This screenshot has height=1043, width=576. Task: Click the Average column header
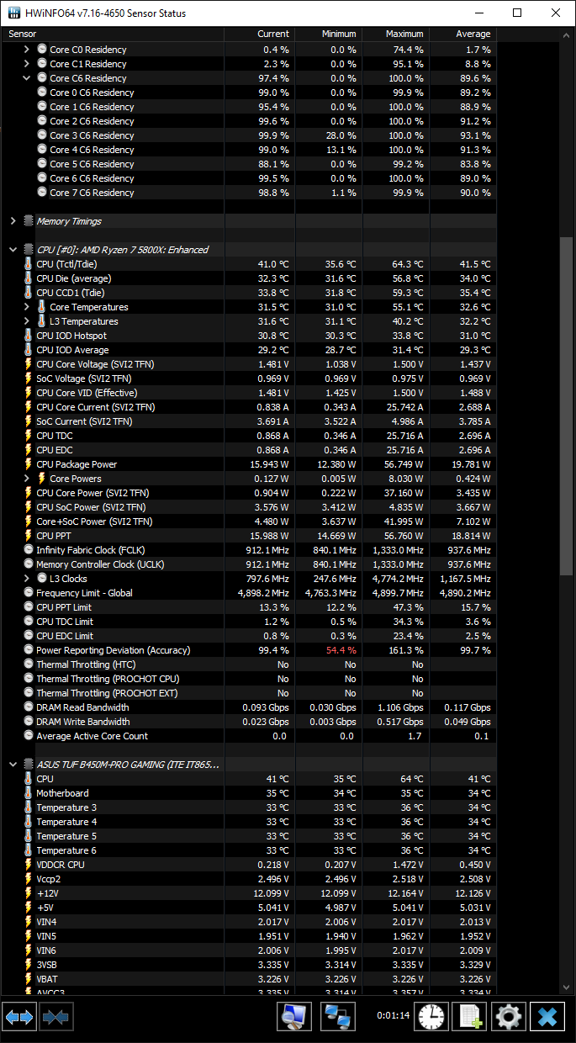462,34
